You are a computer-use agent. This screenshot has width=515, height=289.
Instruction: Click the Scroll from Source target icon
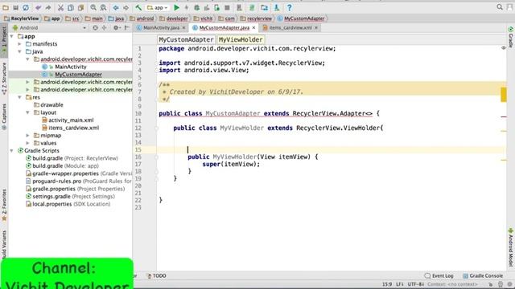[x=95, y=28]
